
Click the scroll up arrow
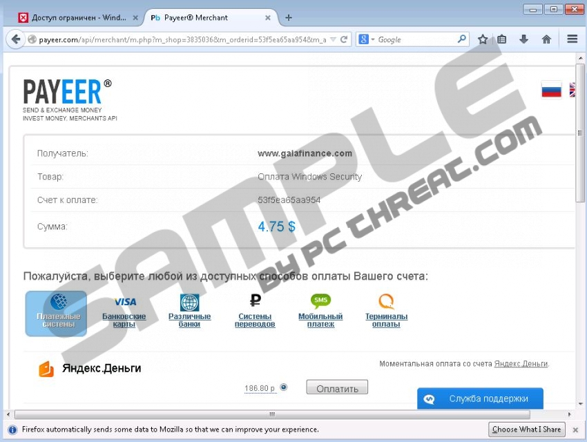(x=580, y=58)
